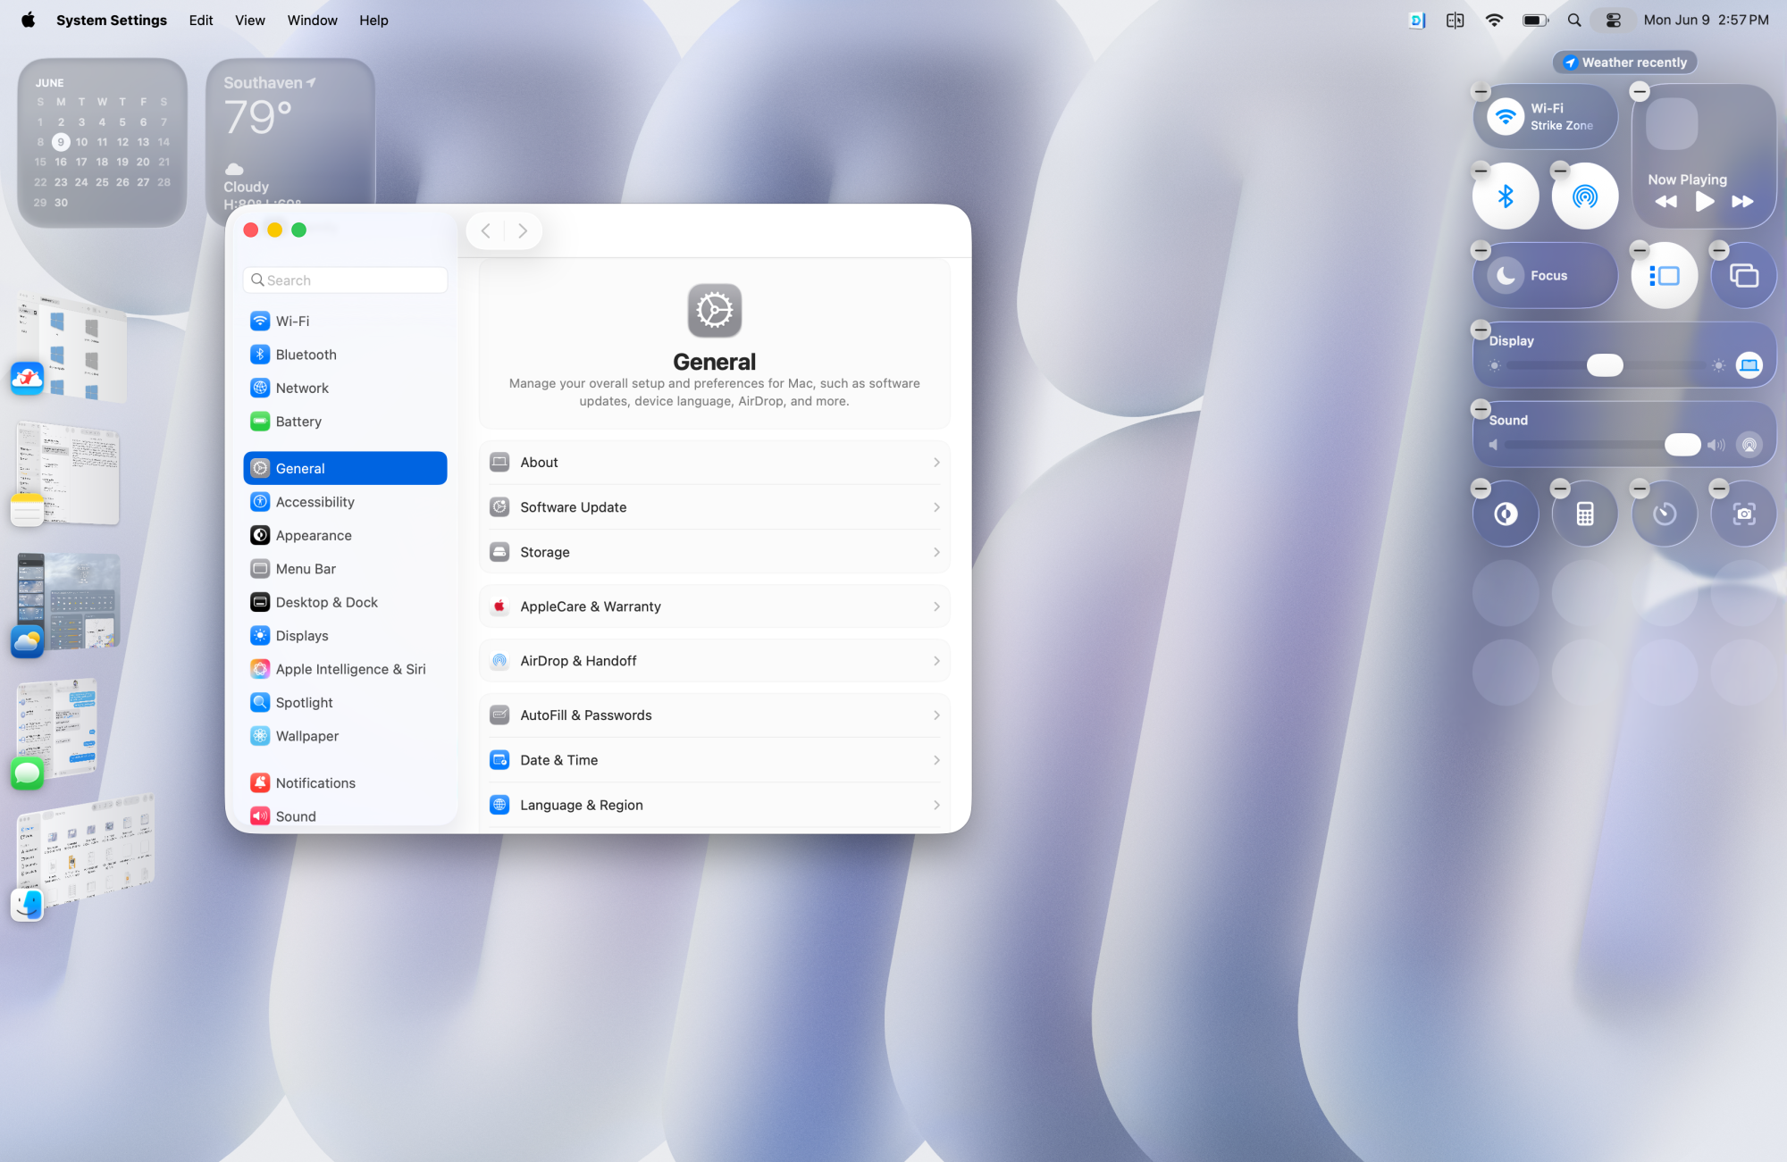
Task: Click the Calculator icon in Control Center
Action: coord(1584,514)
